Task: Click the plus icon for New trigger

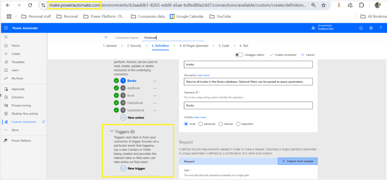Action: pos(123,168)
